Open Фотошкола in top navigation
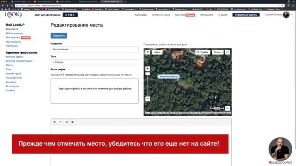 click(207, 15)
